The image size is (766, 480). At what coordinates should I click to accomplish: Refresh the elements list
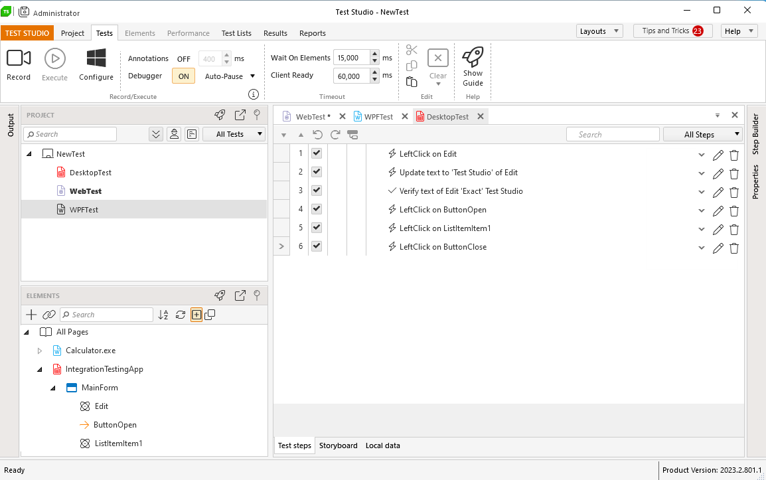tap(181, 315)
